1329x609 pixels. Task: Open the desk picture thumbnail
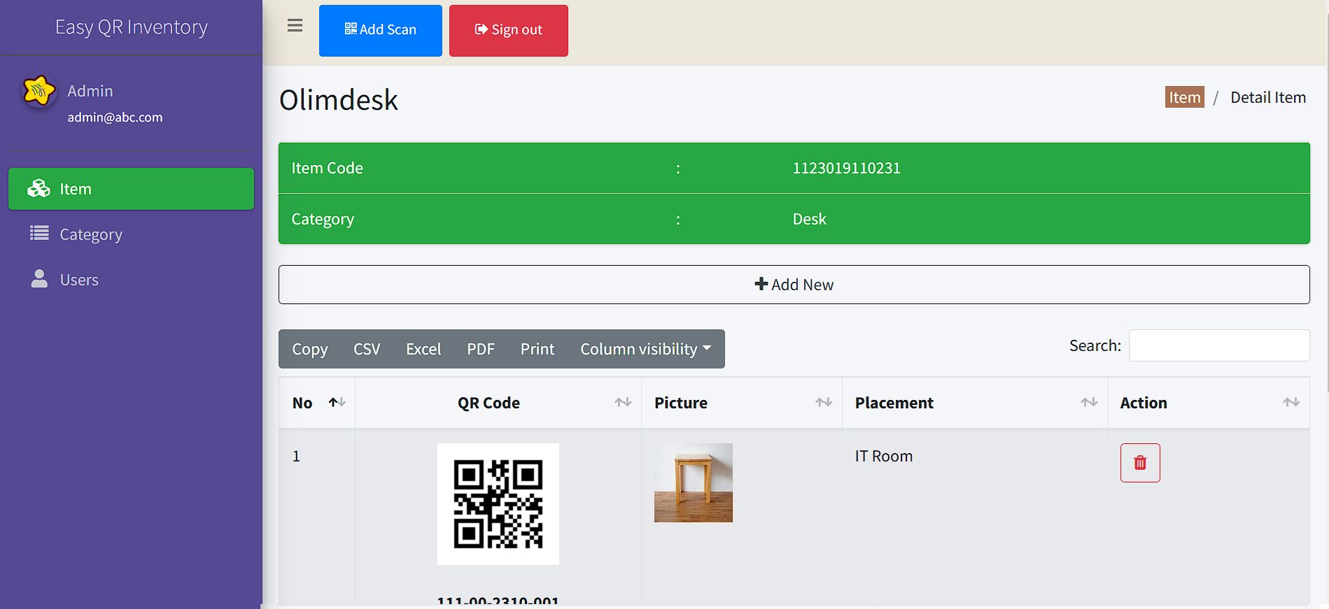694,482
